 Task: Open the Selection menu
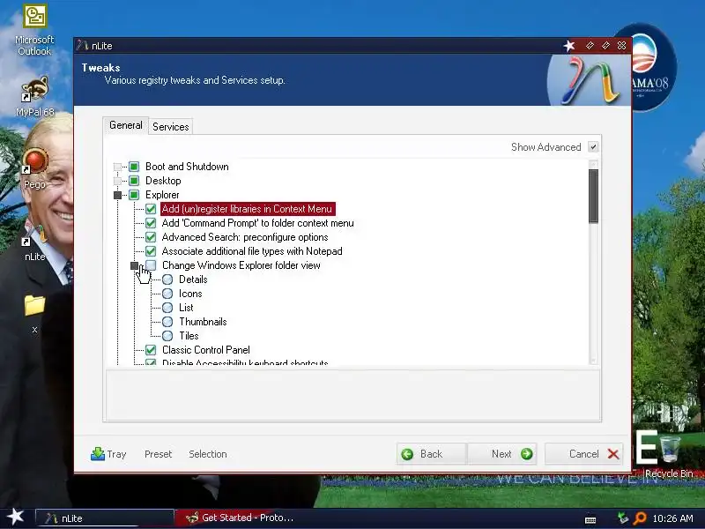(x=208, y=454)
